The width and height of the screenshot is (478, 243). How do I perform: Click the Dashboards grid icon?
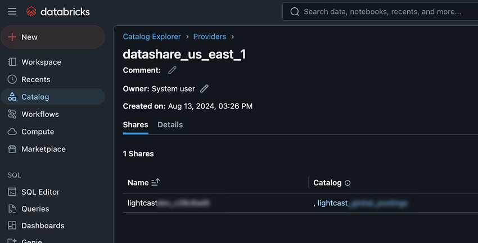point(12,226)
